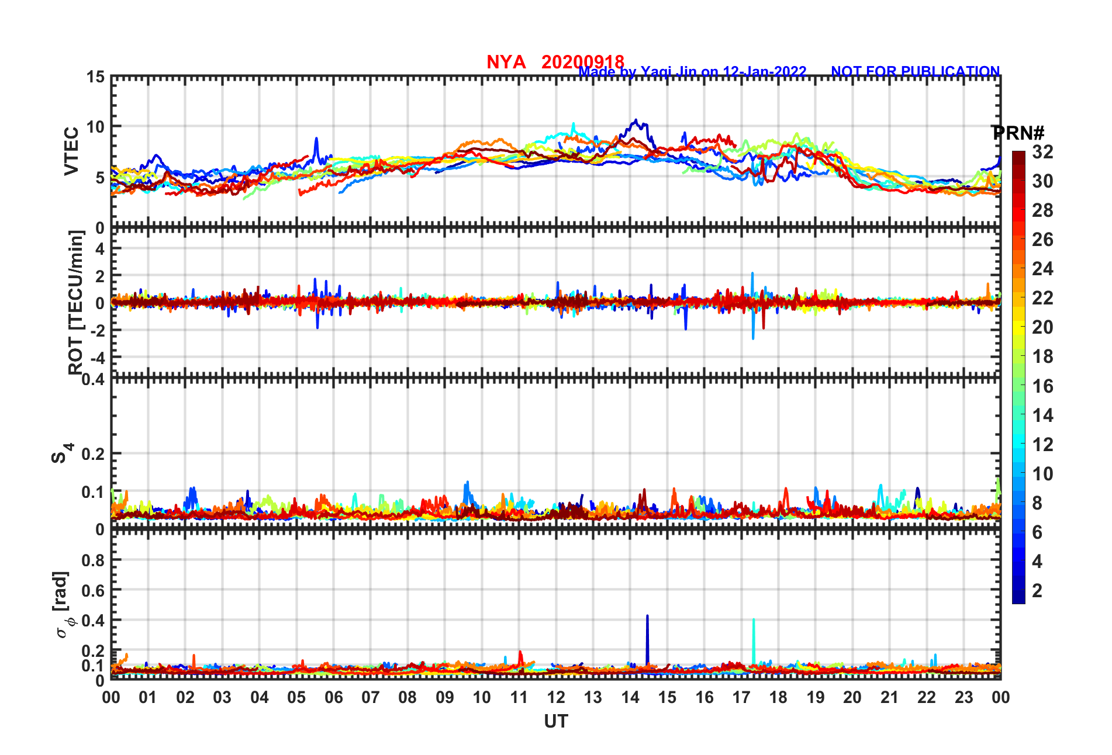Viewport: 1112px width, 755px height.
Task: Click the 'UT' x-axis label
Action: (x=555, y=722)
